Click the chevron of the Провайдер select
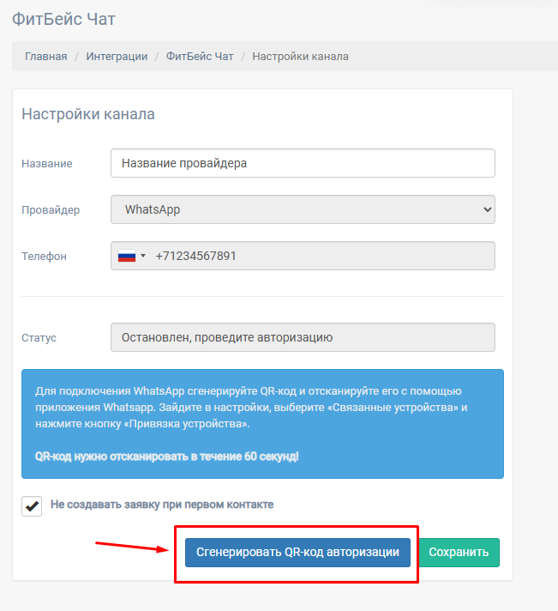The width and height of the screenshot is (558, 611). click(x=487, y=209)
